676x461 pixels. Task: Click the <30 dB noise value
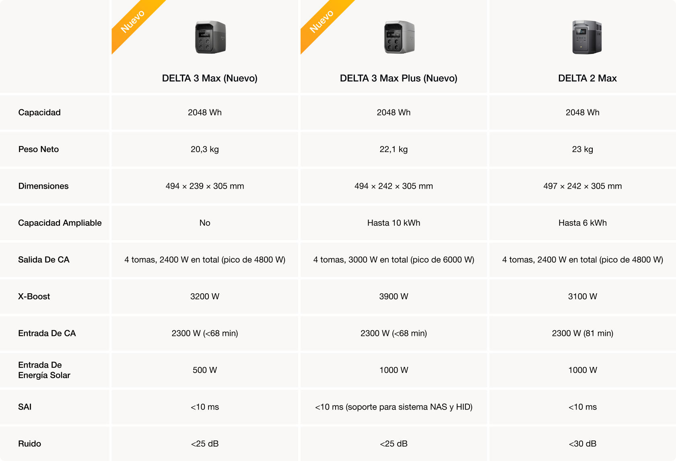pos(582,444)
